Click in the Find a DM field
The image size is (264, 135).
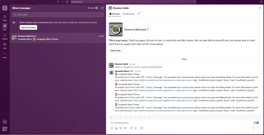pyautogui.click(x=58, y=15)
